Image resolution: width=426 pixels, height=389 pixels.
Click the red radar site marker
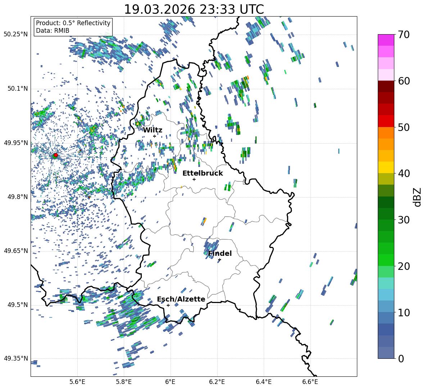tap(55, 155)
